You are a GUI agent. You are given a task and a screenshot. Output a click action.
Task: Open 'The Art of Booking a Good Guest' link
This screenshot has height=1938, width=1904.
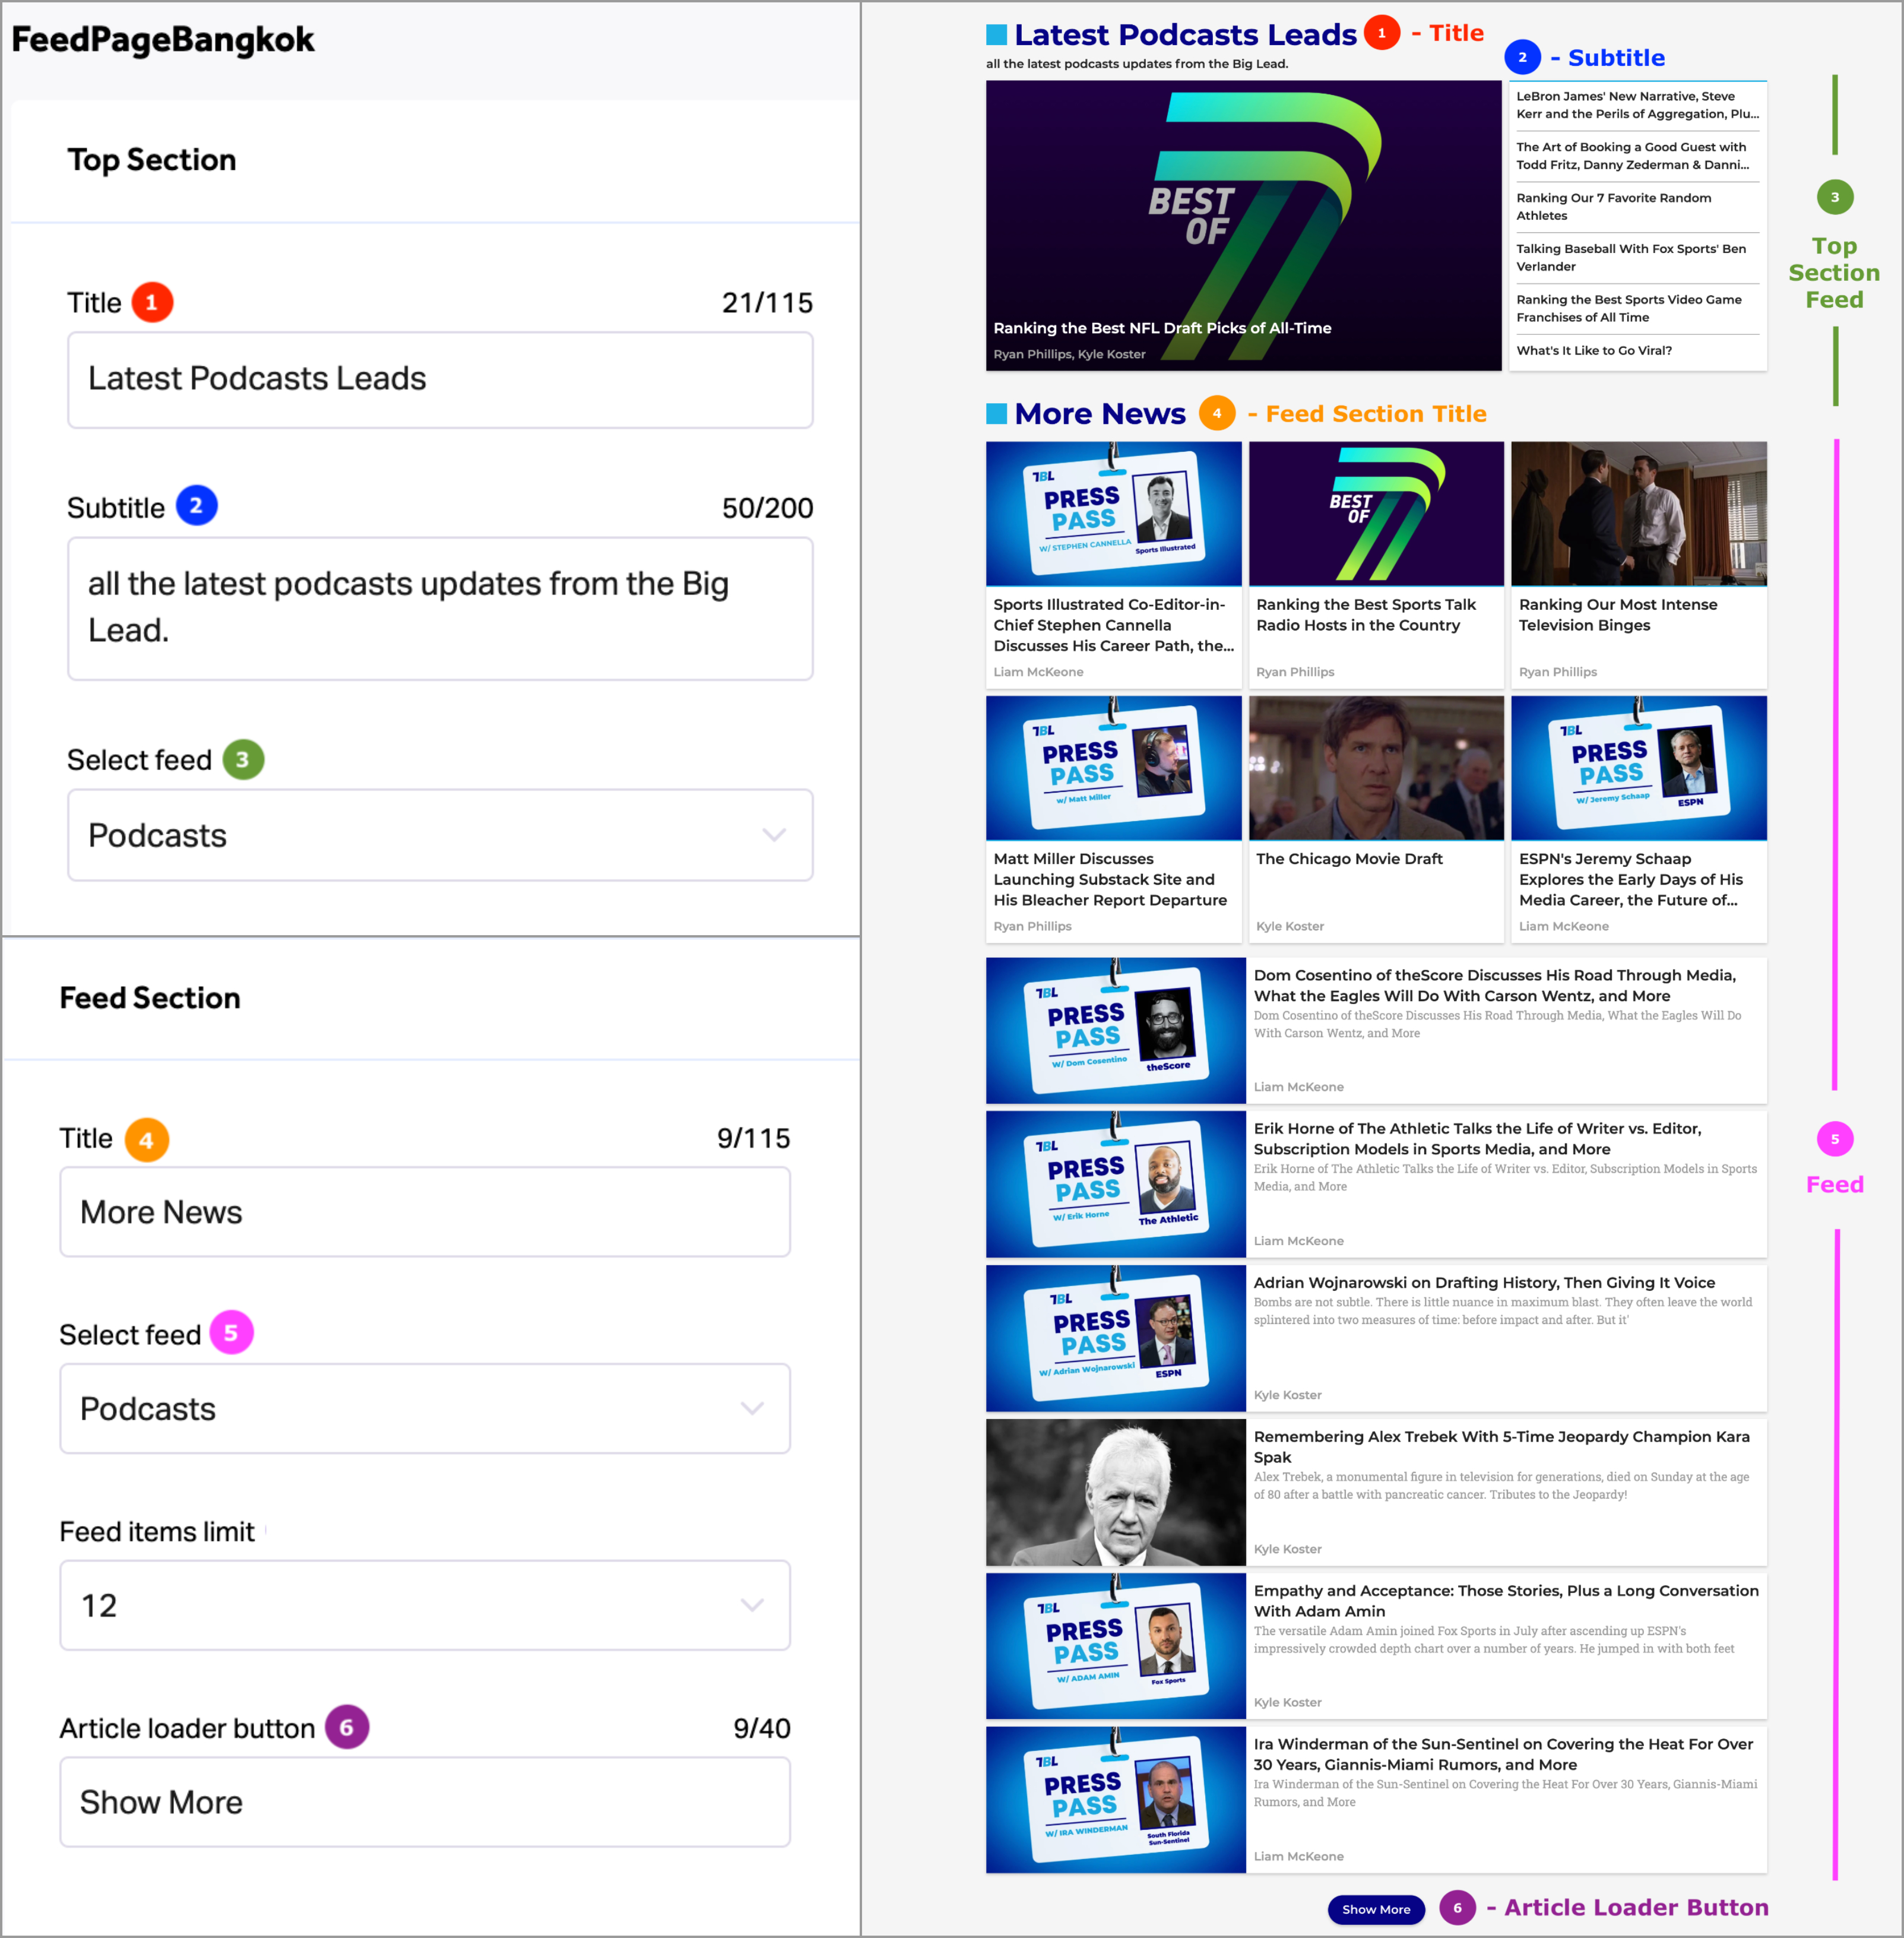coord(1632,156)
